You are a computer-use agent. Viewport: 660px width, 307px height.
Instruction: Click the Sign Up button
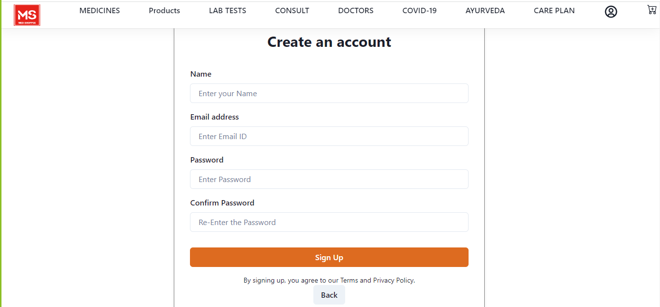click(x=329, y=257)
